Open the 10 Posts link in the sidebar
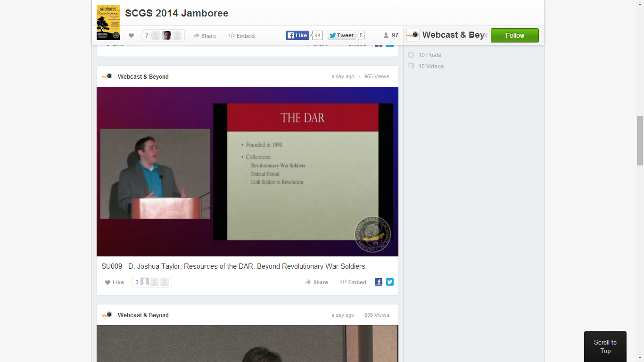This screenshot has height=362, width=644. click(x=429, y=55)
